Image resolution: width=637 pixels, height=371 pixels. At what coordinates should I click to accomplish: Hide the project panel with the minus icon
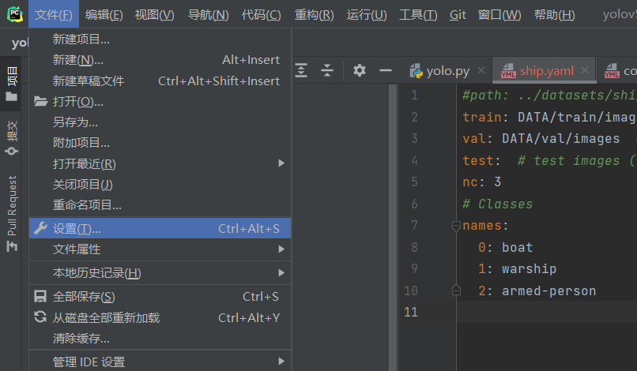pos(386,70)
